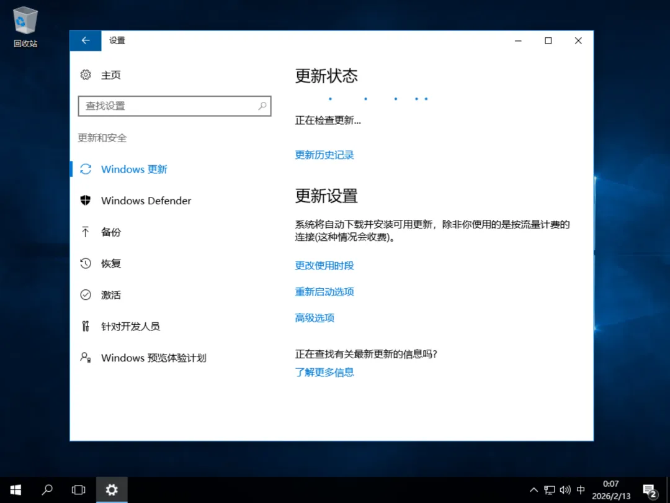Click the volume speaker tray icon
This screenshot has height=503, width=670.
click(x=565, y=490)
